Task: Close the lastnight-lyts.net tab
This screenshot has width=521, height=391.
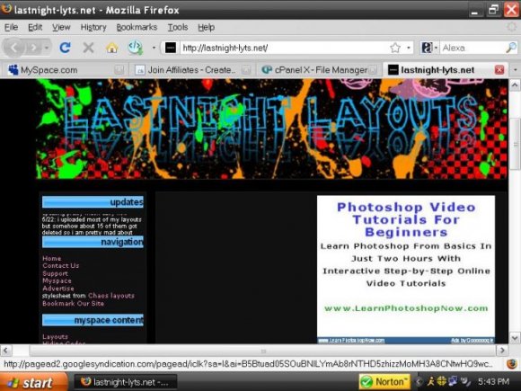Action: click(x=499, y=70)
